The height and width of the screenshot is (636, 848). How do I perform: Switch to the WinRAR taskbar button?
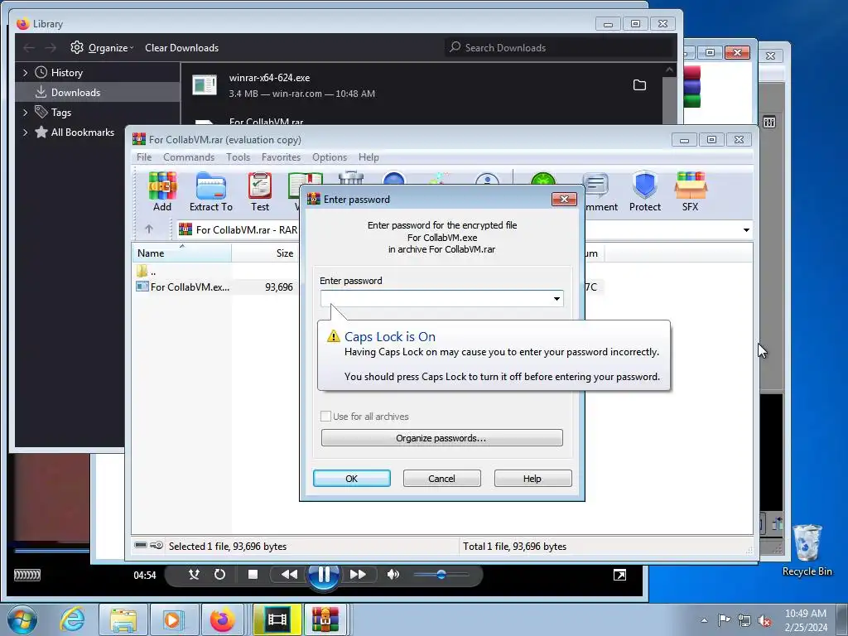(325, 619)
